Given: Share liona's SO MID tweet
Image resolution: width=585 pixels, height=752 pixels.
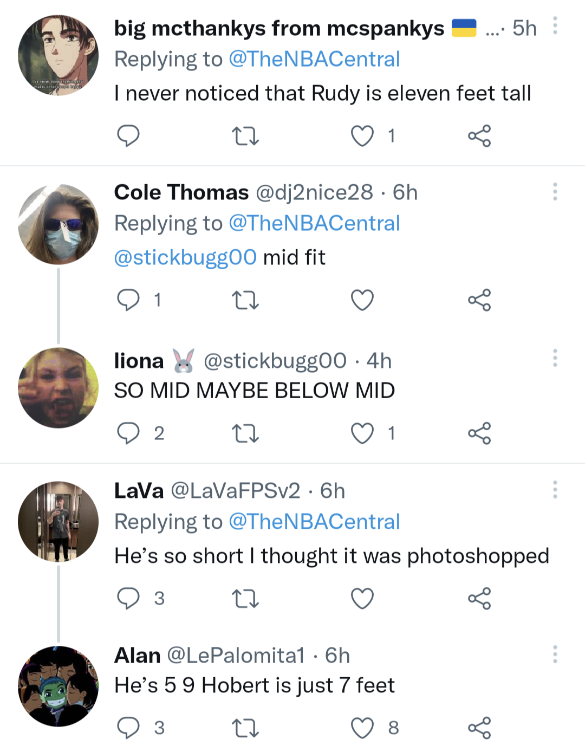Looking at the screenshot, I should (479, 433).
